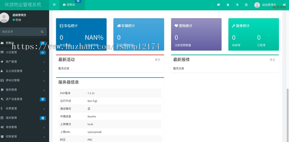289x142 pixels.
Task: Open the 宠物统计 statistics card
Action: pyautogui.click(x=196, y=34)
